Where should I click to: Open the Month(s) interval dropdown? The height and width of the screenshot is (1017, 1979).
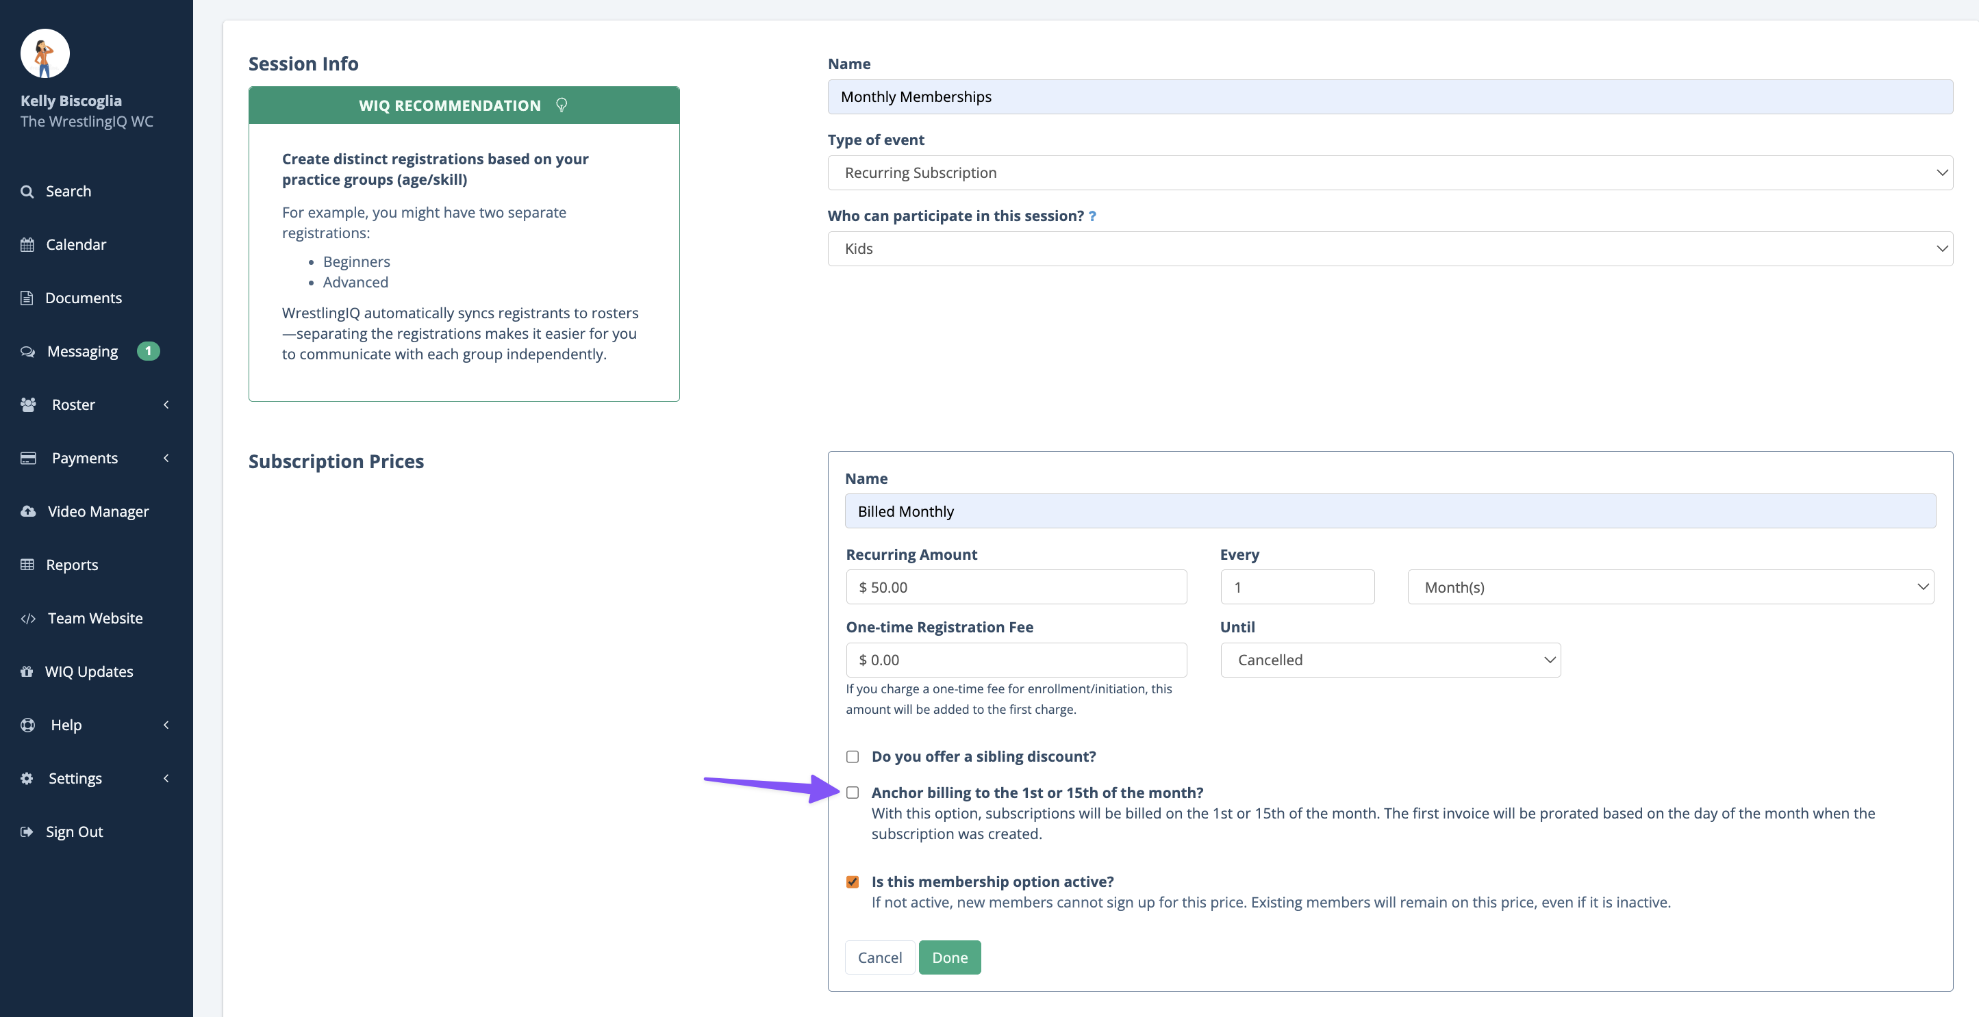pyautogui.click(x=1670, y=587)
